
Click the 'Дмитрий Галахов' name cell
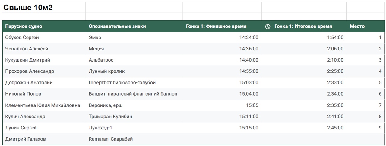click(26, 139)
